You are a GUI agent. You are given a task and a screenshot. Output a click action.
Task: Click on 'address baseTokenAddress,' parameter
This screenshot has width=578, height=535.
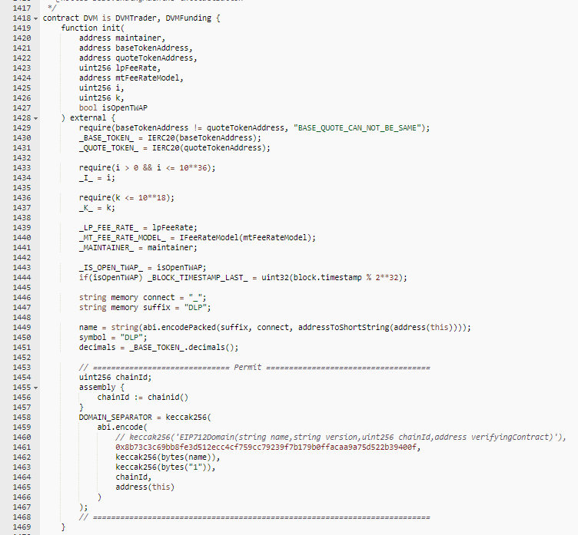point(135,48)
